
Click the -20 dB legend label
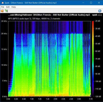(98, 21)
